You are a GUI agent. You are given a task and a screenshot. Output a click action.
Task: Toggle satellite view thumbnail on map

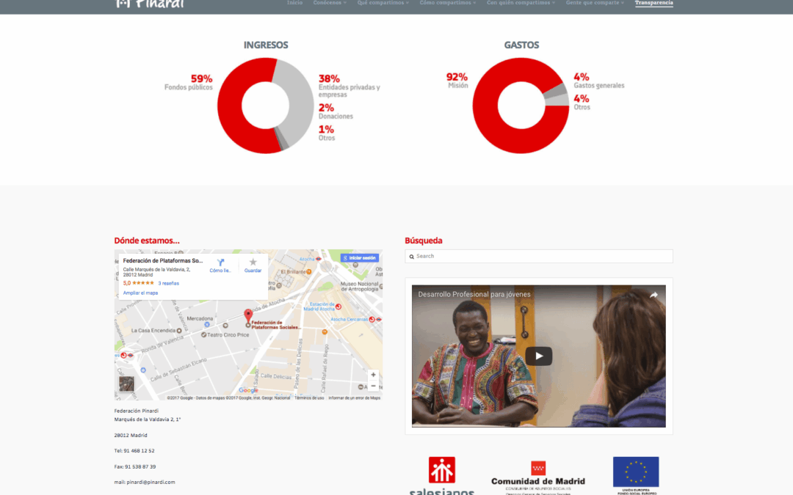coord(127,384)
